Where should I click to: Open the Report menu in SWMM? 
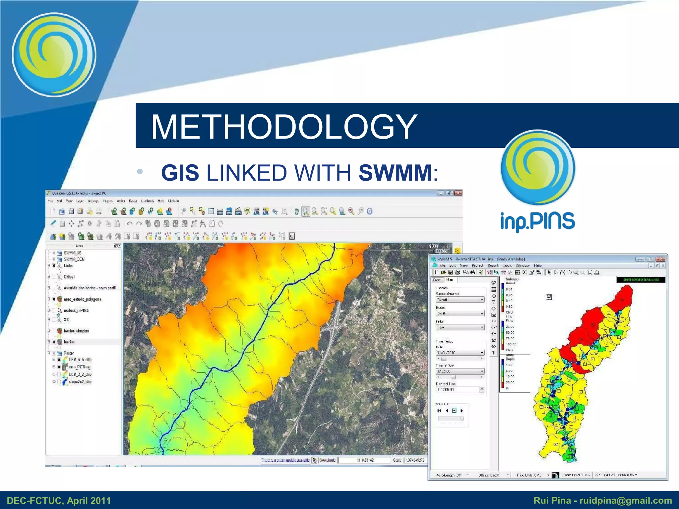point(493,265)
